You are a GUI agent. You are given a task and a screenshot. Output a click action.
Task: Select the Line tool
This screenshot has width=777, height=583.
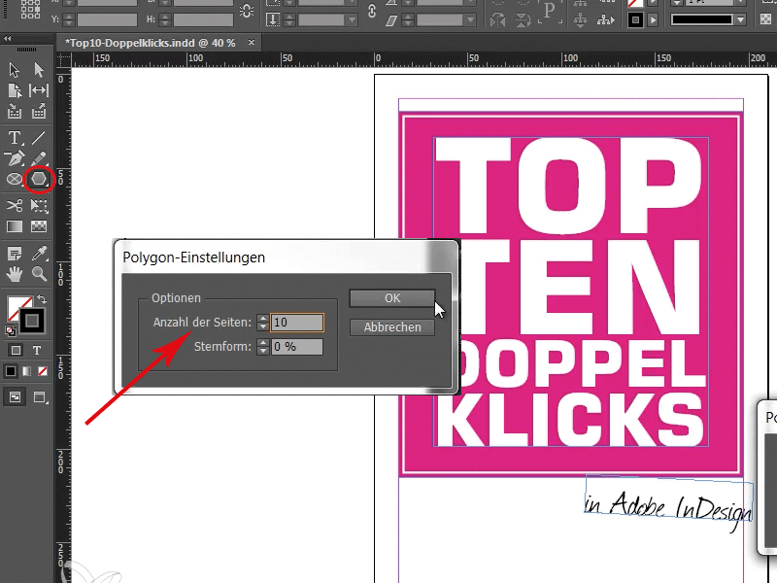39,137
